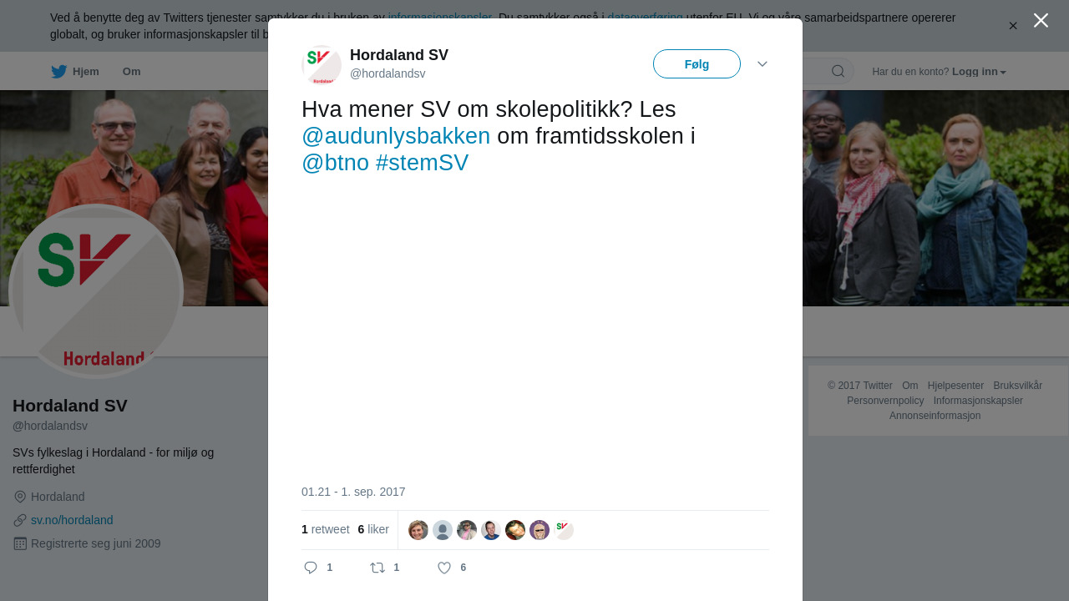Click the retweet arrows icon
Image resolution: width=1069 pixels, height=601 pixels.
tap(377, 568)
